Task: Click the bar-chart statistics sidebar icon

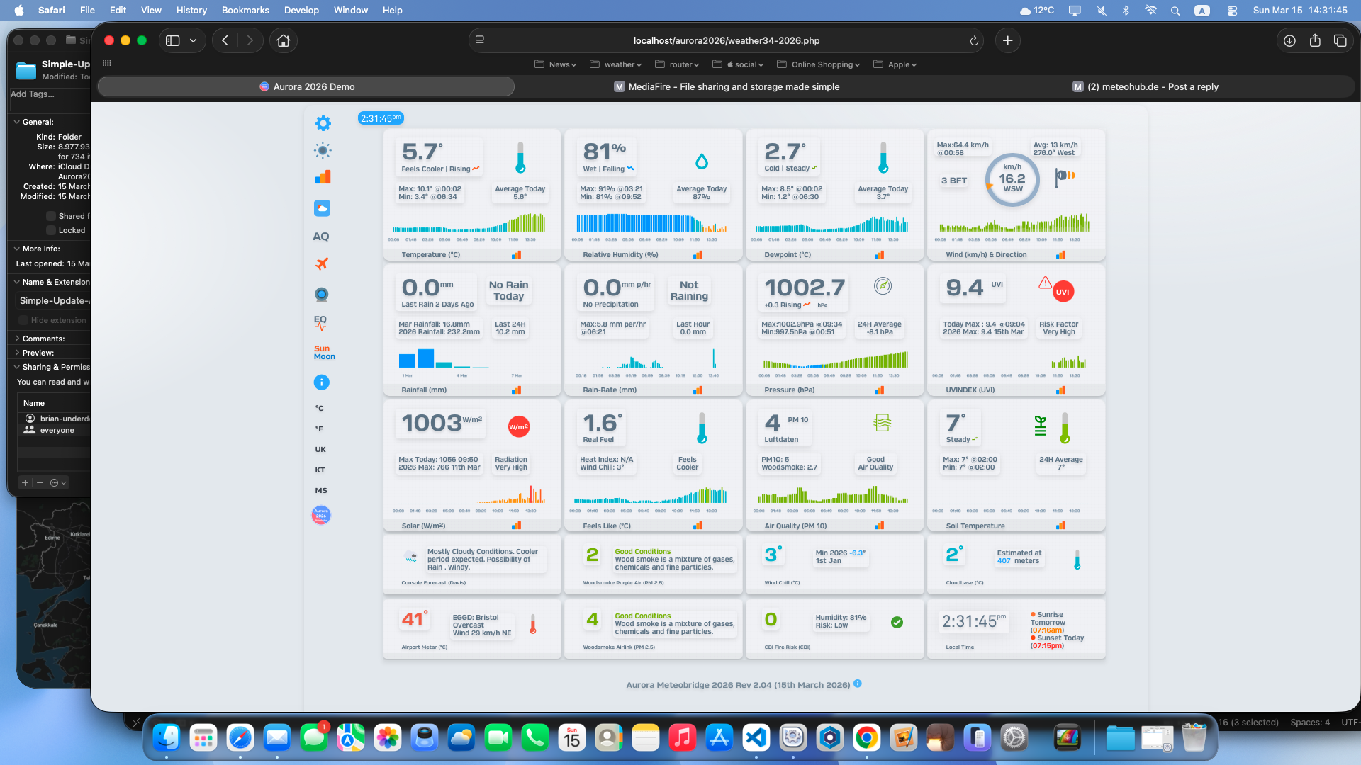Action: 323,177
